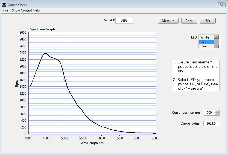Select UV in the LED list

206,42
